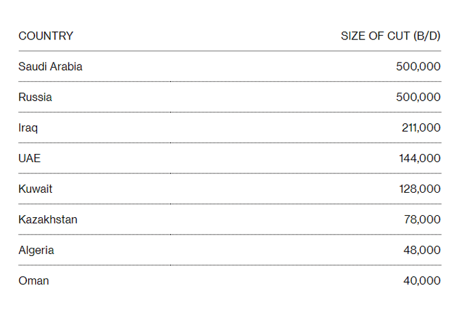Click Saudi Arabia's 500,000 cut value

(x=418, y=66)
